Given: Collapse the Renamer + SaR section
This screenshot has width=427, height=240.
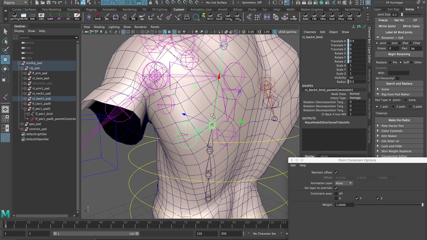Looking at the screenshot, I should tap(378, 38).
